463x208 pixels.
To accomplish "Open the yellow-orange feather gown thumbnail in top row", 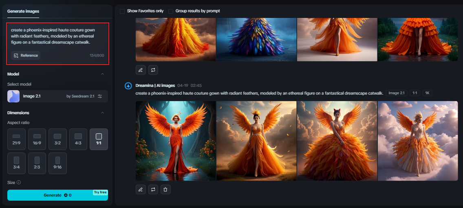I will click(176, 40).
